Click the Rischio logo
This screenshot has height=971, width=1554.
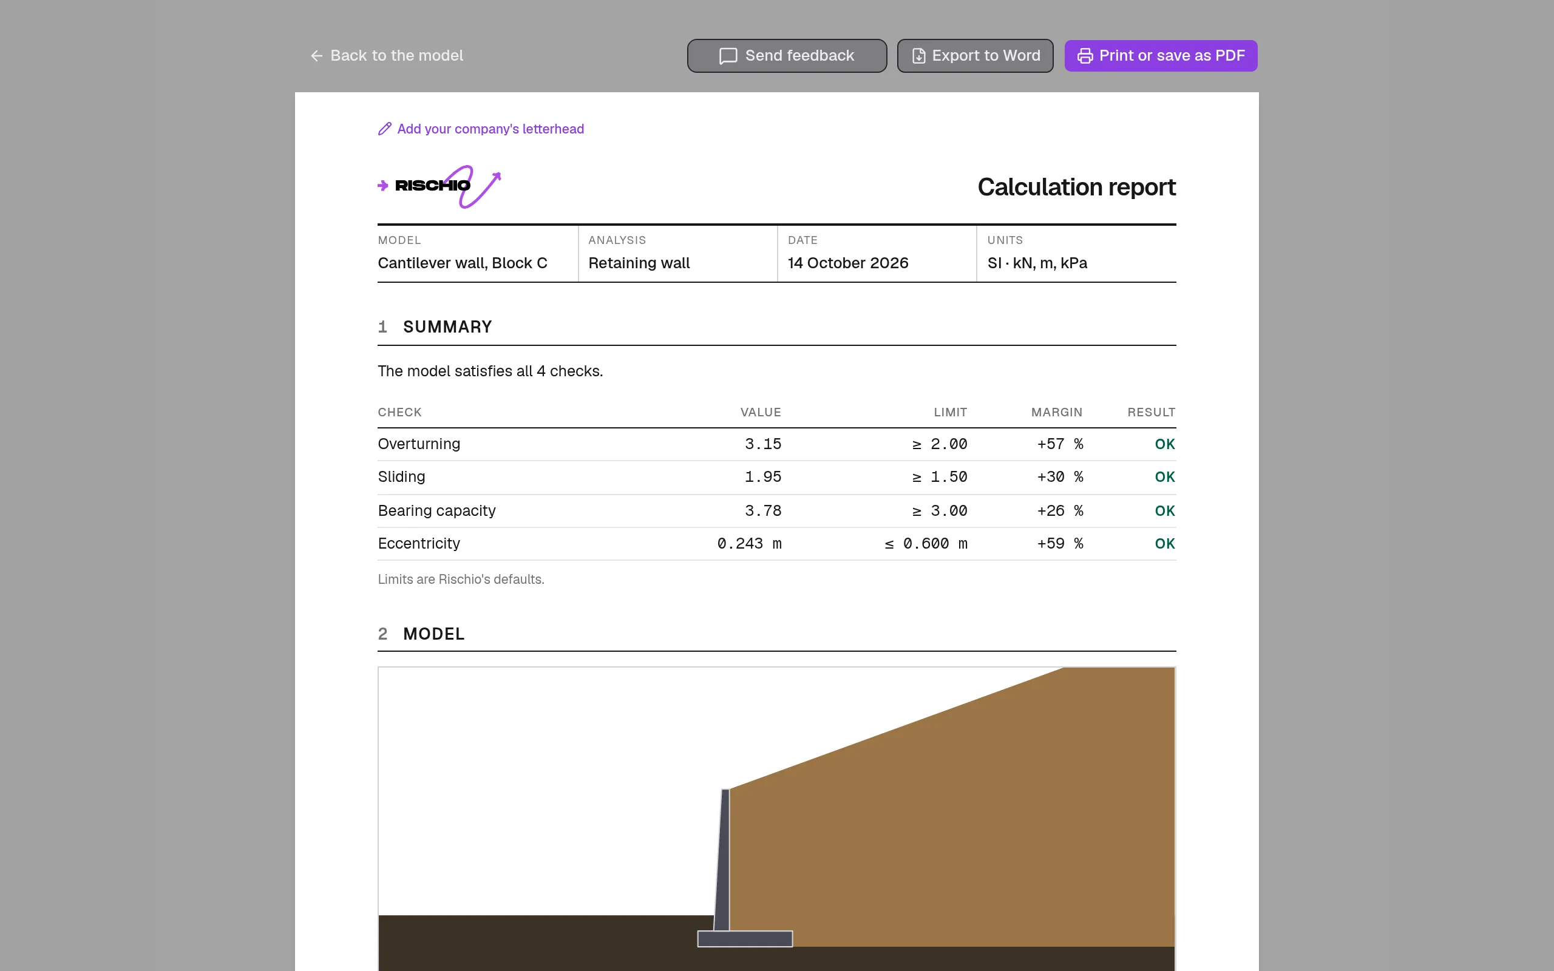tap(439, 186)
